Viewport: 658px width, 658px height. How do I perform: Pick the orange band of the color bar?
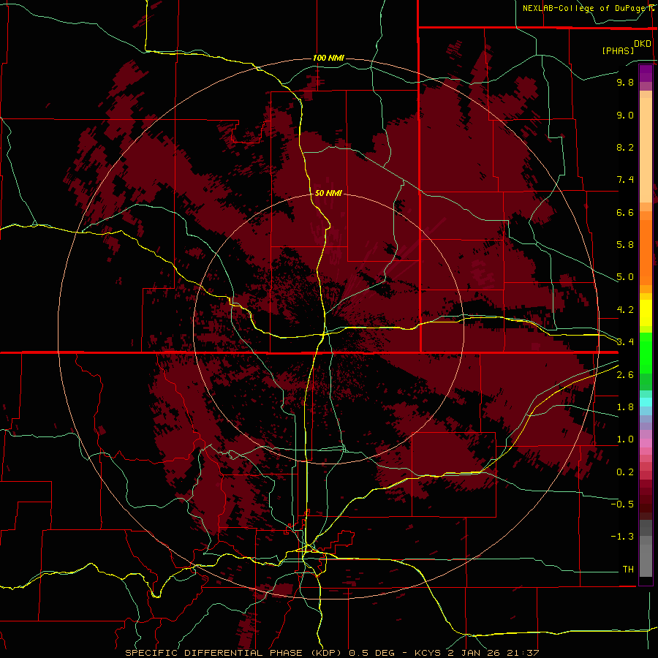[646, 252]
